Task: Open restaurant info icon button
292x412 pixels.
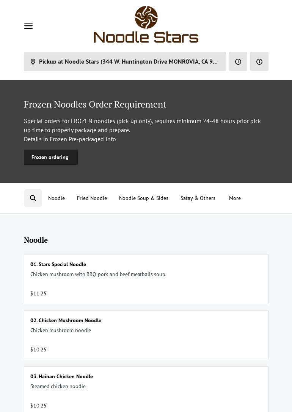Action: click(259, 62)
